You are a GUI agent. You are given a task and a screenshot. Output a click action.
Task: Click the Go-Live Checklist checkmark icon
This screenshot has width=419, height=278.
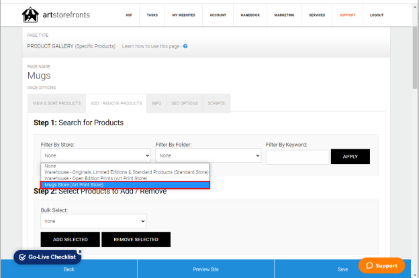(22, 257)
